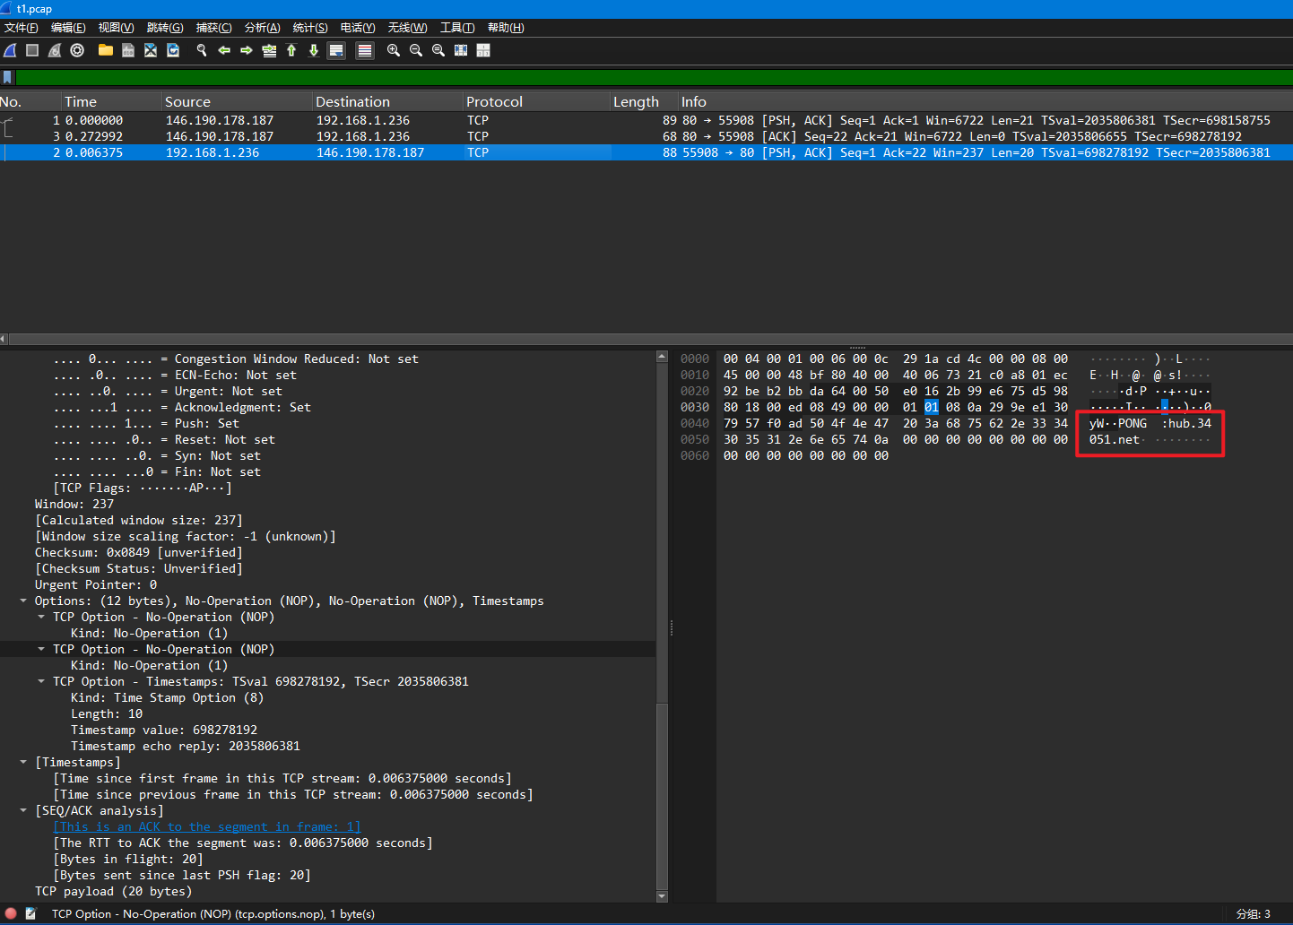Collapse the [Timestamps] section
The height and width of the screenshot is (925, 1293).
point(23,762)
